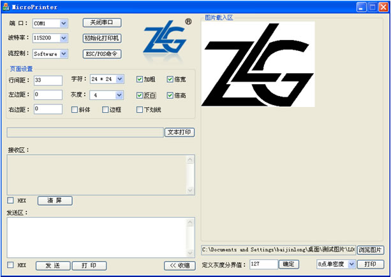Screen dimensions: 391x277
Task: Open the ESC/POS命令 commands button
Action: (x=102, y=54)
